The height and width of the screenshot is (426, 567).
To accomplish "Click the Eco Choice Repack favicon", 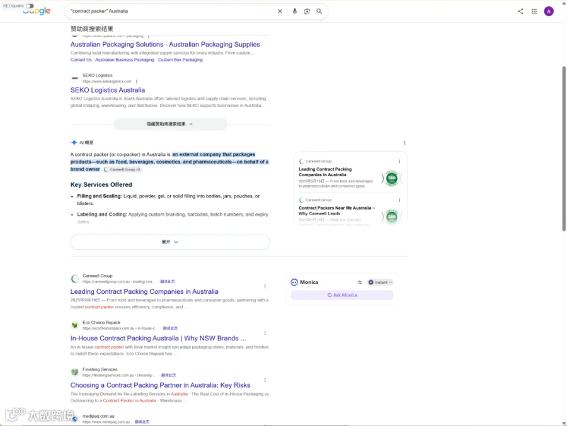I will pos(75,325).
